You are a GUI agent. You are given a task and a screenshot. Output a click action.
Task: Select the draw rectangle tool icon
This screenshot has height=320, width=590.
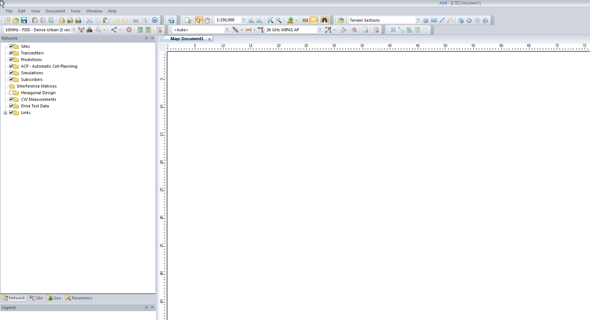434,20
